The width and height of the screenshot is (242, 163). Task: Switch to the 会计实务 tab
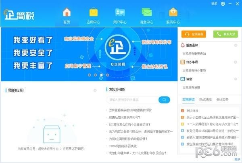tap(222, 99)
